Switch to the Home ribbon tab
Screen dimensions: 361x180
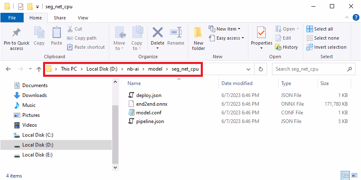click(x=36, y=18)
